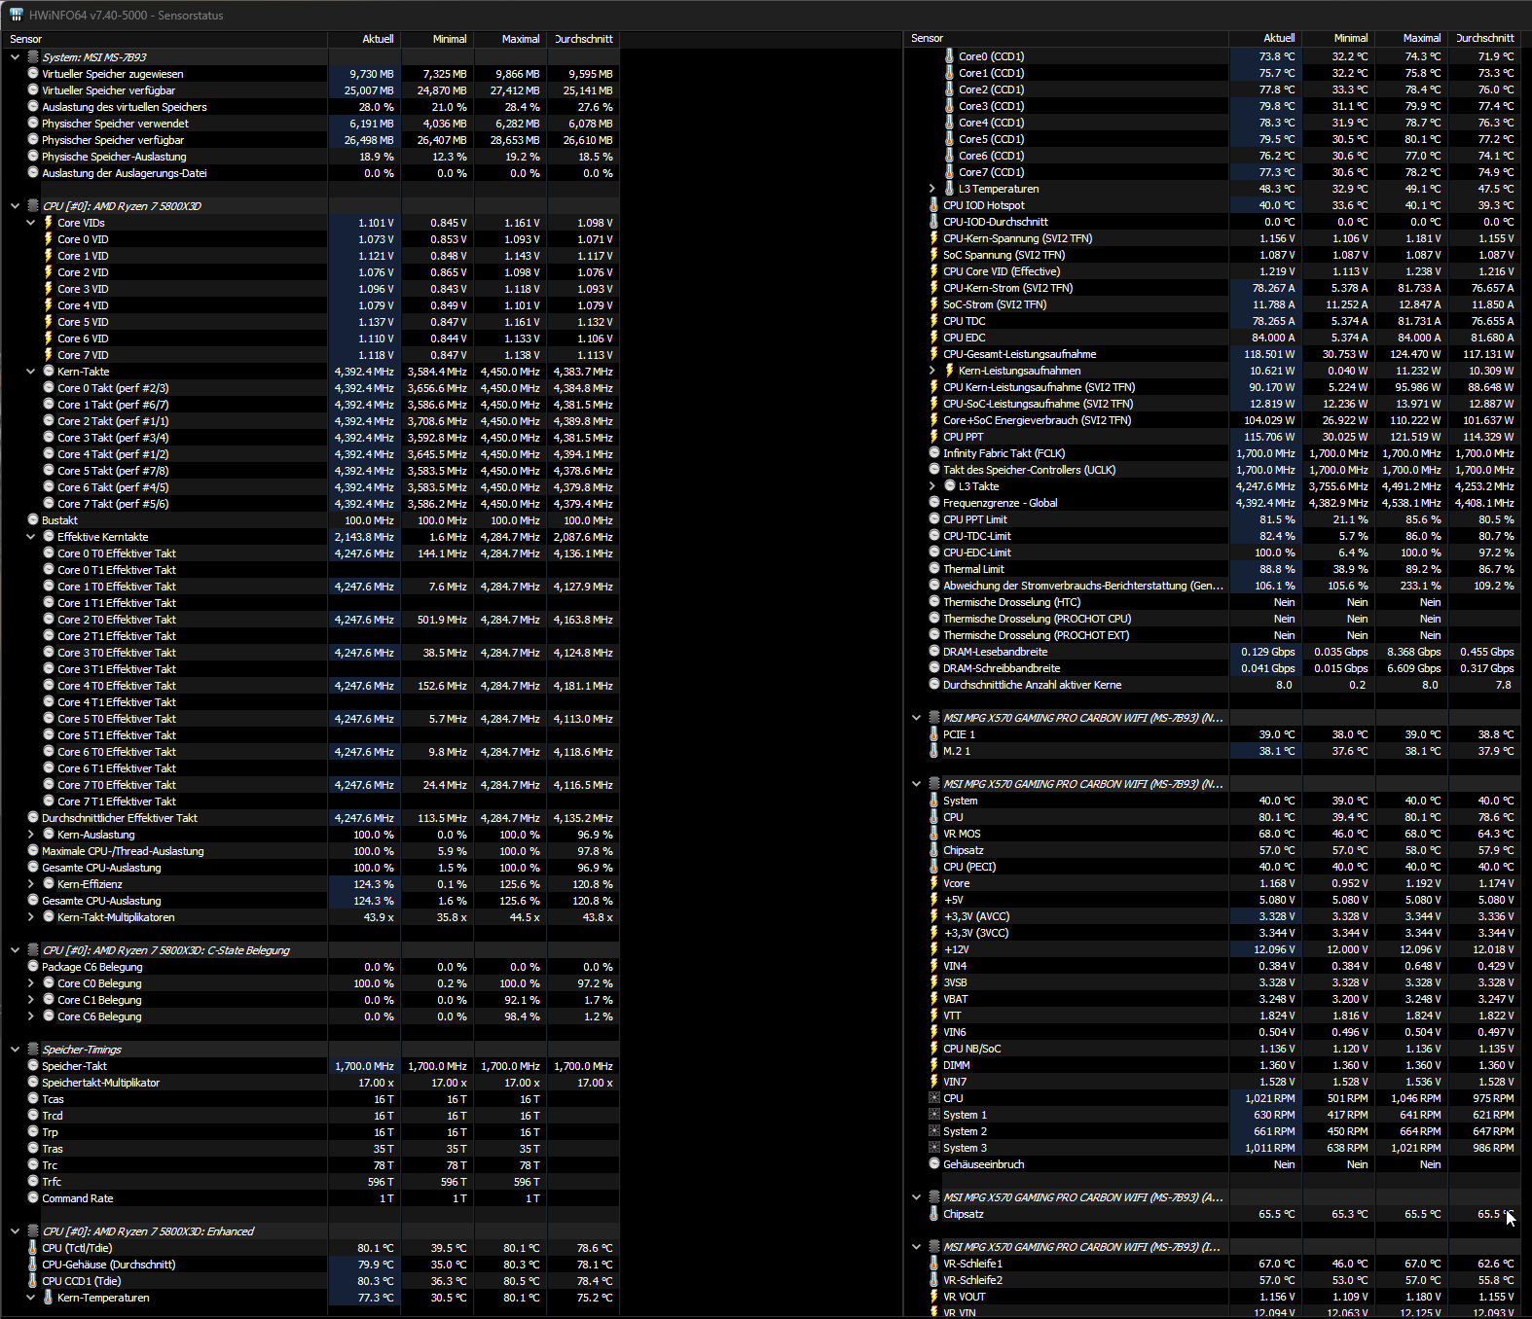The width and height of the screenshot is (1532, 1319).
Task: Collapse the Core VIDs subtree
Action: 30,223
